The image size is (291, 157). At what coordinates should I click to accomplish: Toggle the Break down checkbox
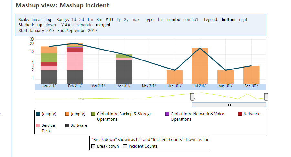tap(93, 146)
